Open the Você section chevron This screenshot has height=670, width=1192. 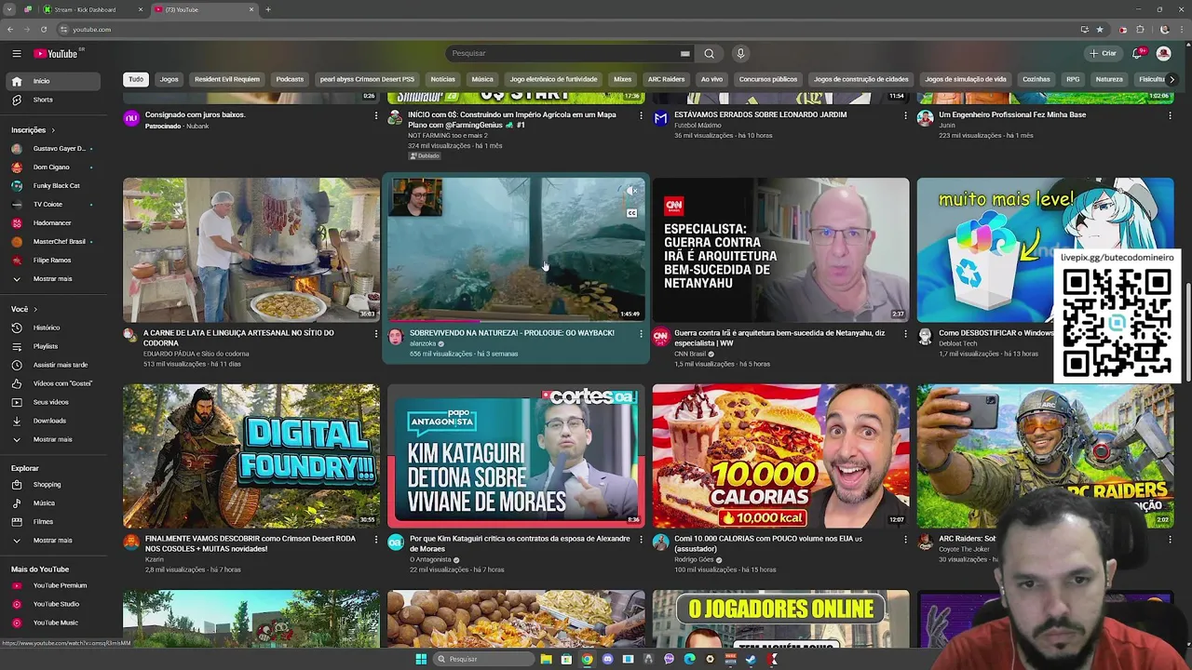pos(35,309)
